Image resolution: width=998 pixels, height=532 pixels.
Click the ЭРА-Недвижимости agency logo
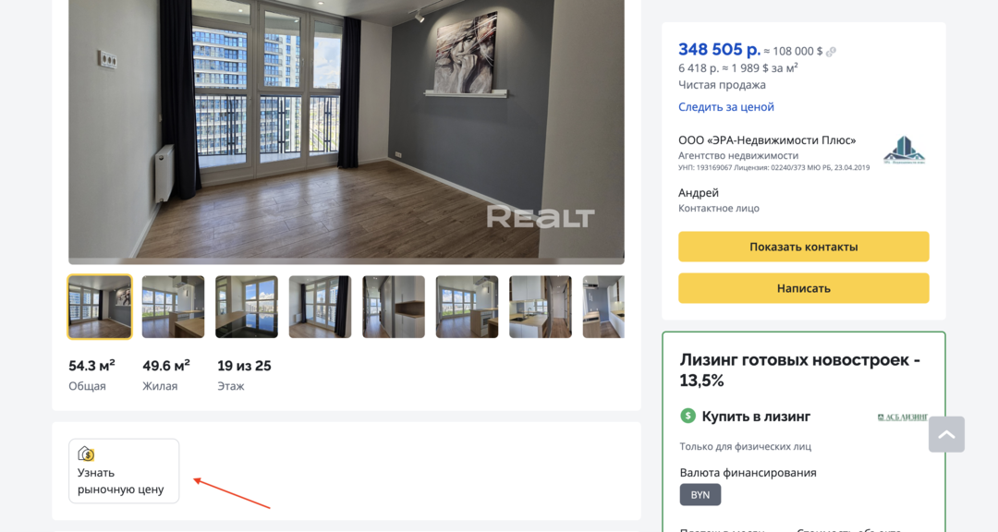[904, 151]
